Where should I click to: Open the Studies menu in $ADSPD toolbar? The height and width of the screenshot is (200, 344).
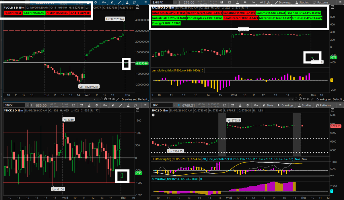(302, 2)
